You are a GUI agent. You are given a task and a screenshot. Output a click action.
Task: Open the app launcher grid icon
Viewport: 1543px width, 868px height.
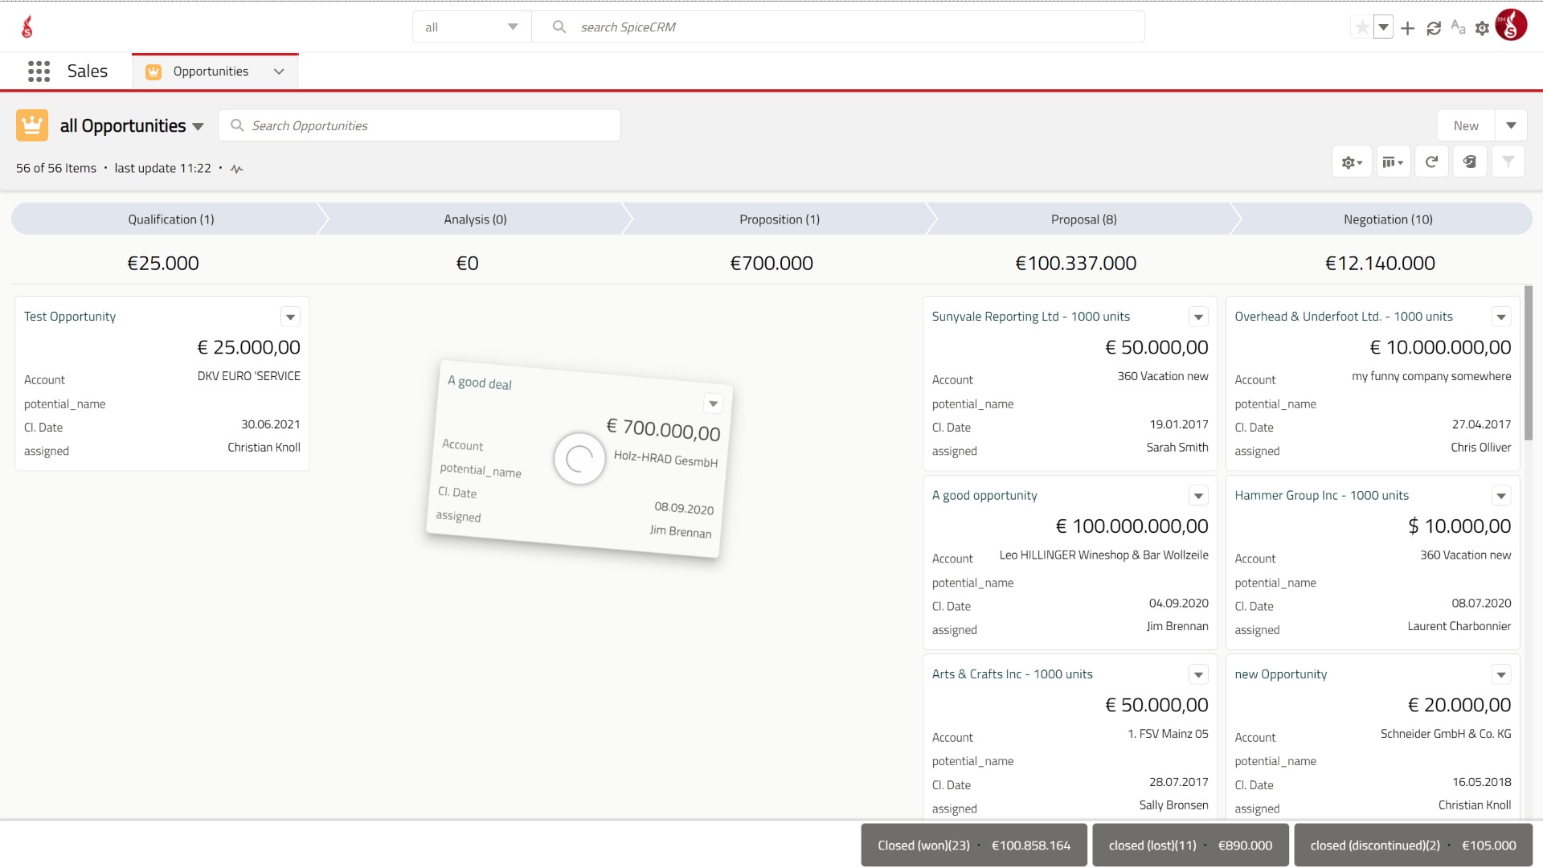pyautogui.click(x=39, y=72)
